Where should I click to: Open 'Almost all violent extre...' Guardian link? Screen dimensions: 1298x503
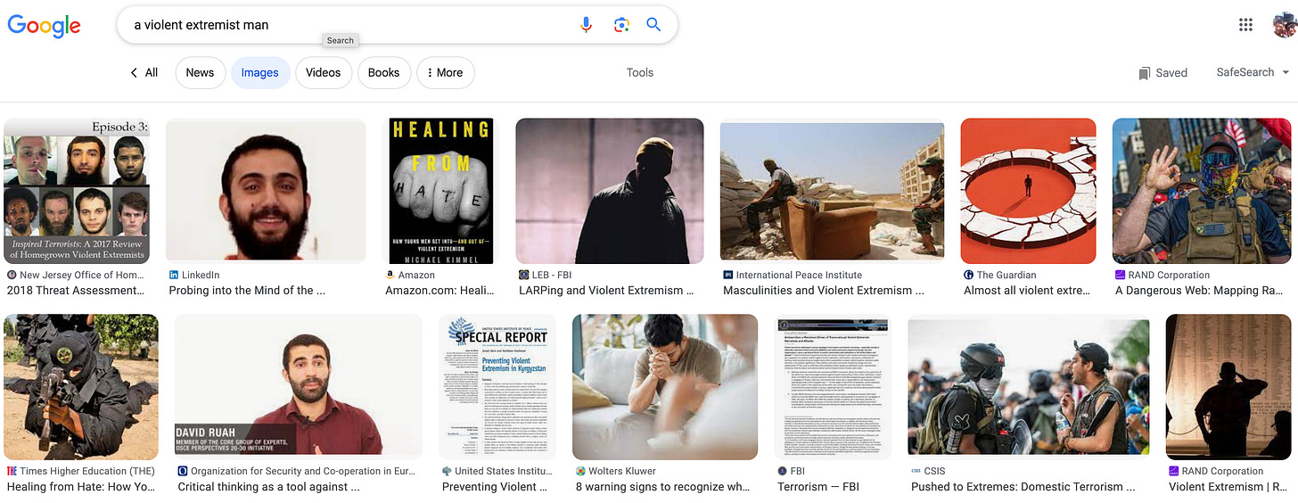coord(1027,290)
